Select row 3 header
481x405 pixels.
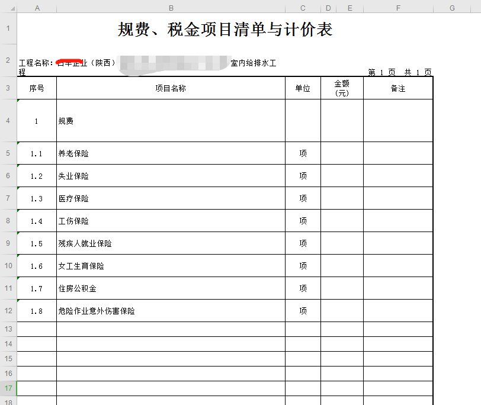(8, 88)
